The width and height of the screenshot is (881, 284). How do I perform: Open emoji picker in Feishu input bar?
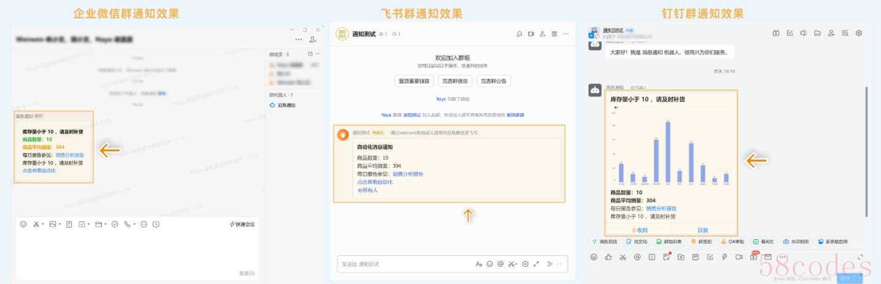[x=490, y=264]
